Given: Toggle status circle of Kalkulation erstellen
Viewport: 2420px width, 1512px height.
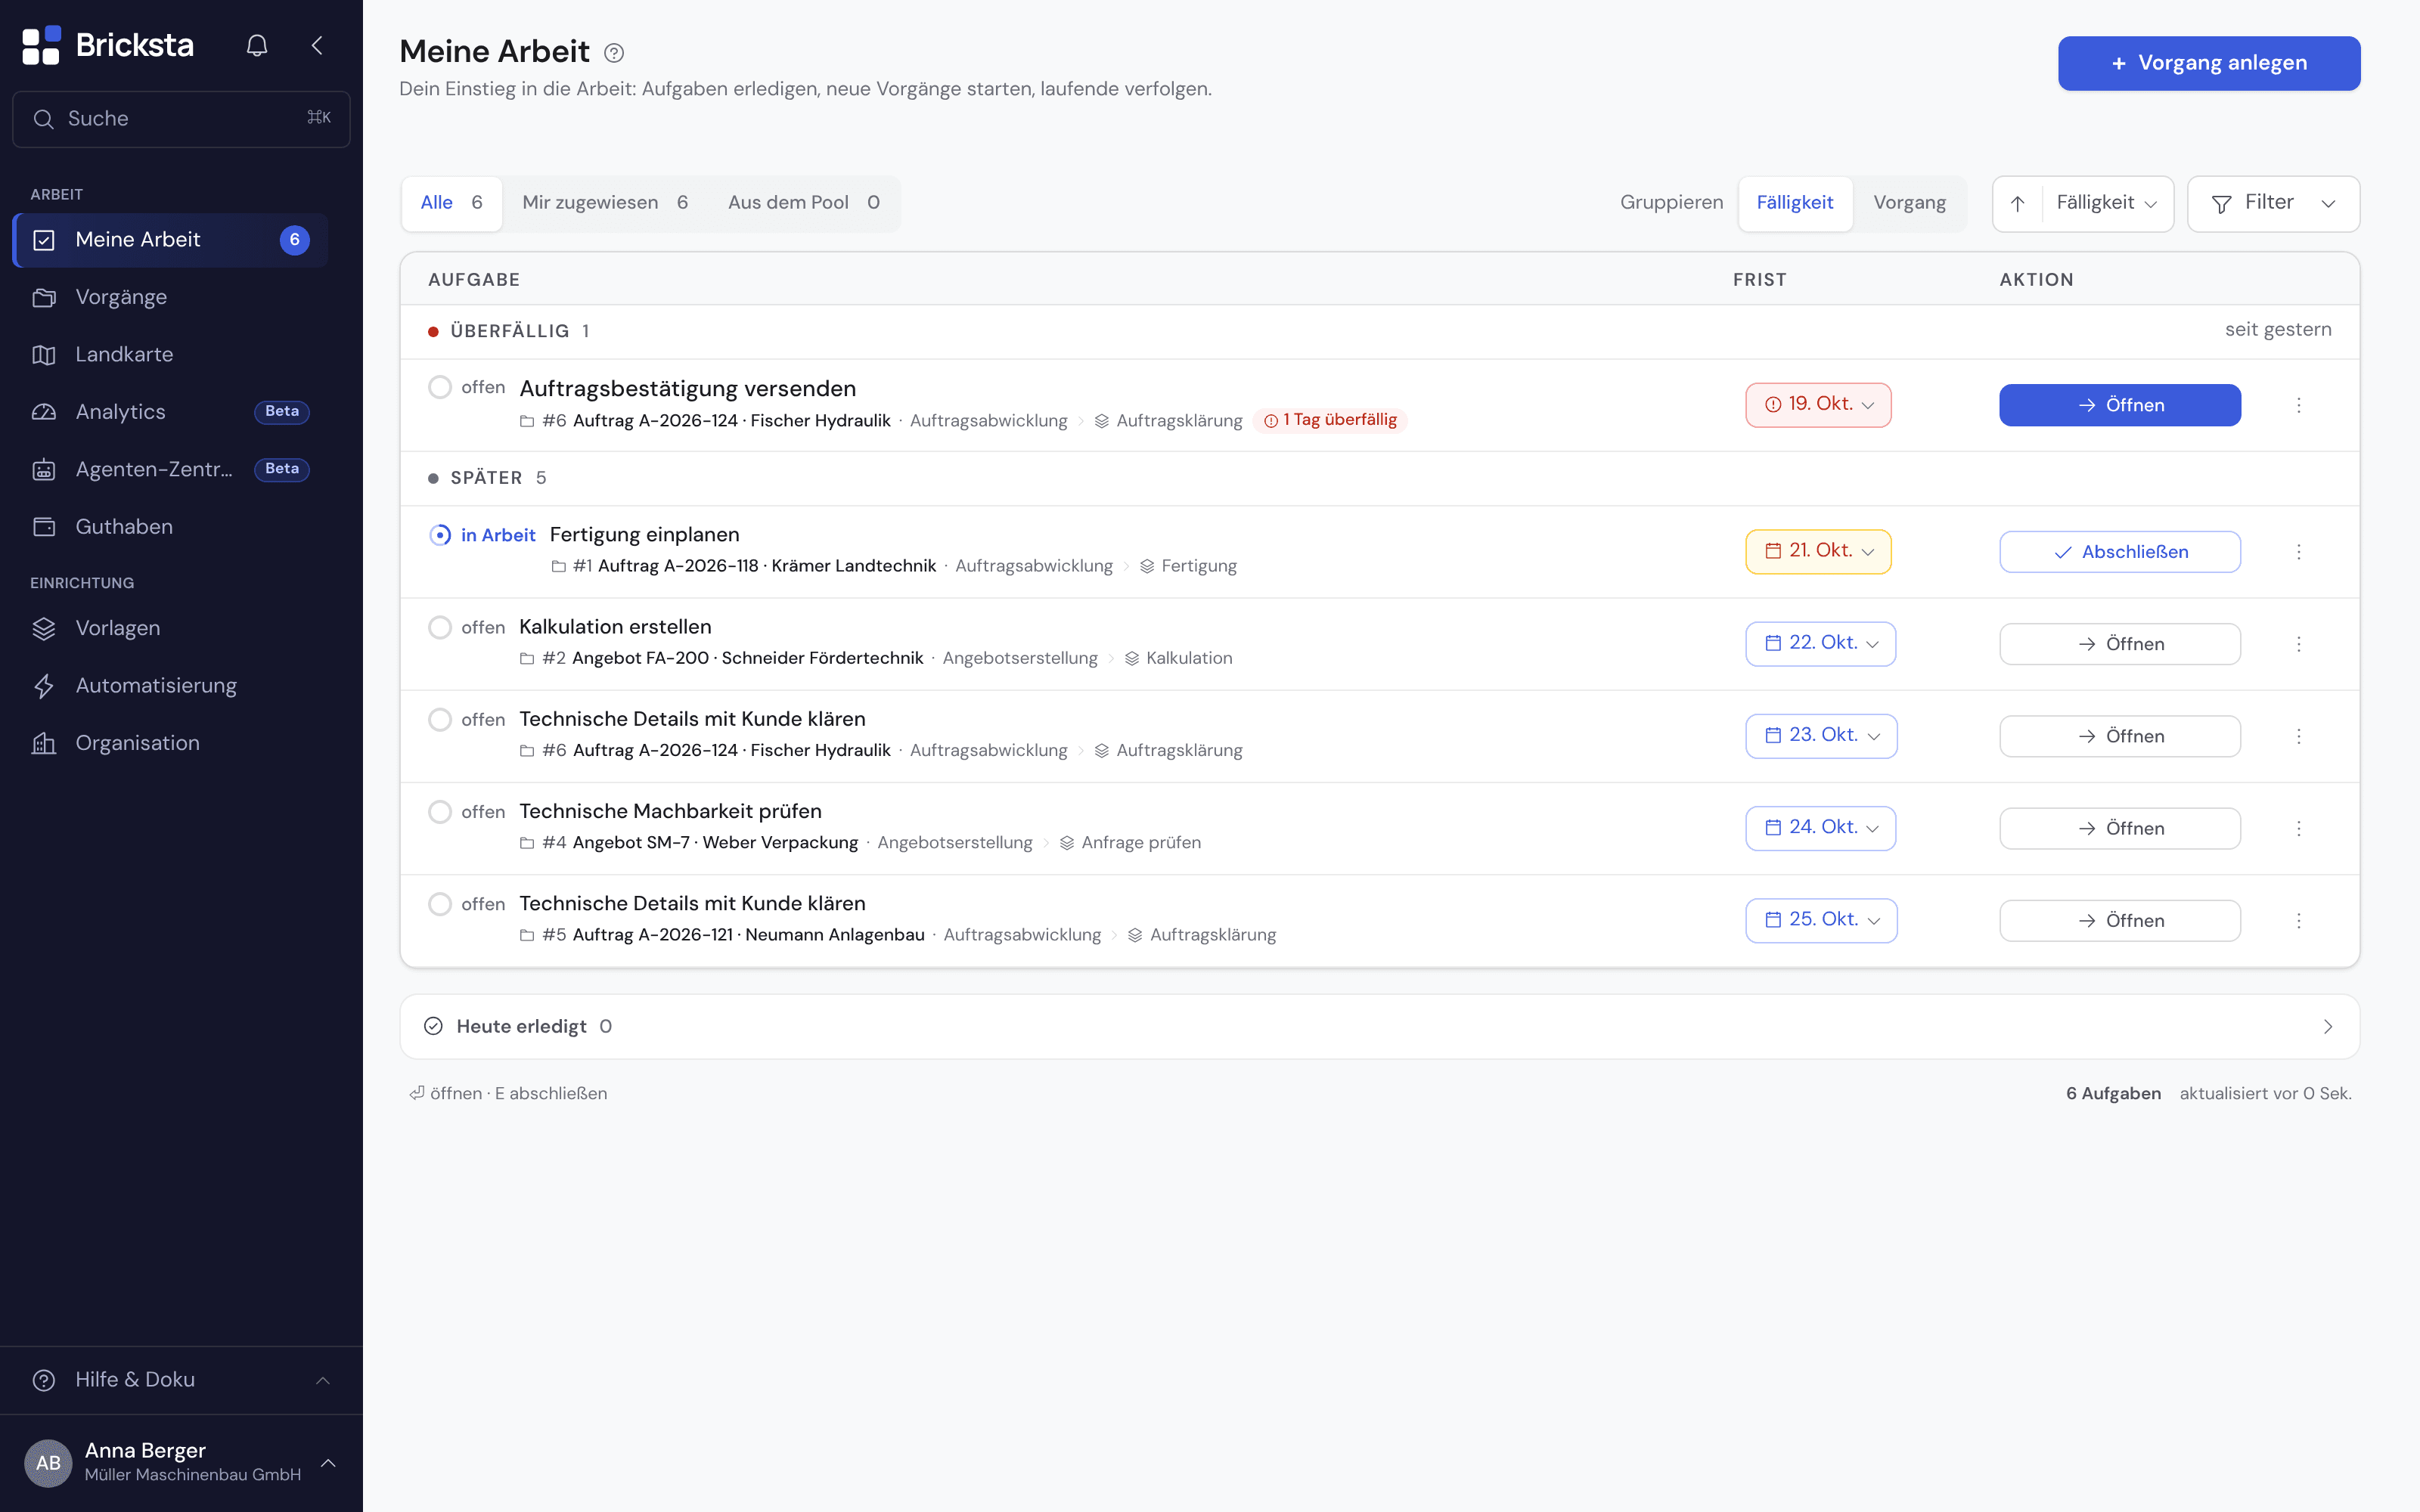Looking at the screenshot, I should (x=440, y=627).
